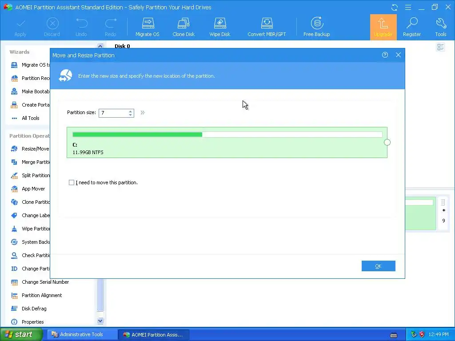Open Convert MBR/GPT tool
Screen dimensions: 455x341
pyautogui.click(x=267, y=28)
